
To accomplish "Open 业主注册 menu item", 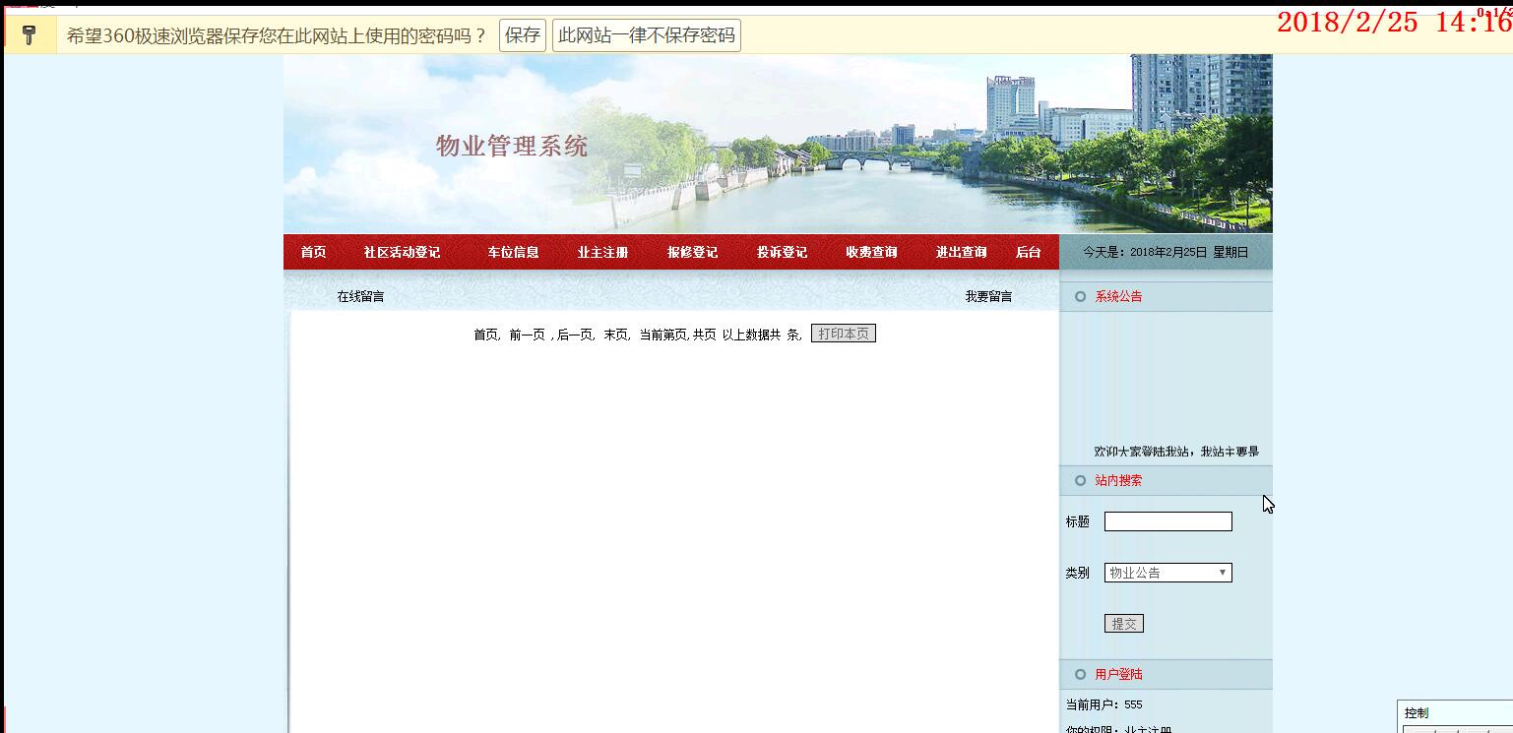I will coord(602,252).
